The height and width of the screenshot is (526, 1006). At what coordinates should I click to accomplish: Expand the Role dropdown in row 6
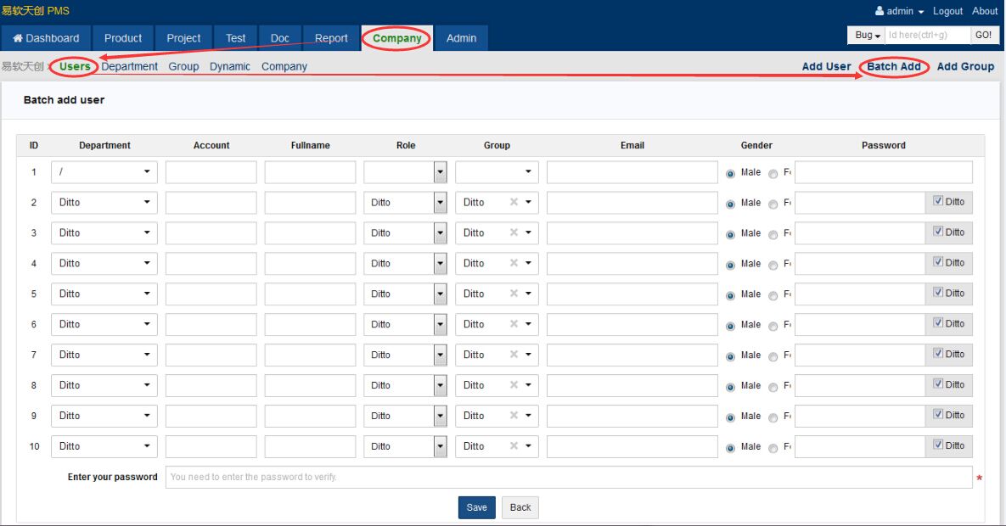(x=440, y=325)
